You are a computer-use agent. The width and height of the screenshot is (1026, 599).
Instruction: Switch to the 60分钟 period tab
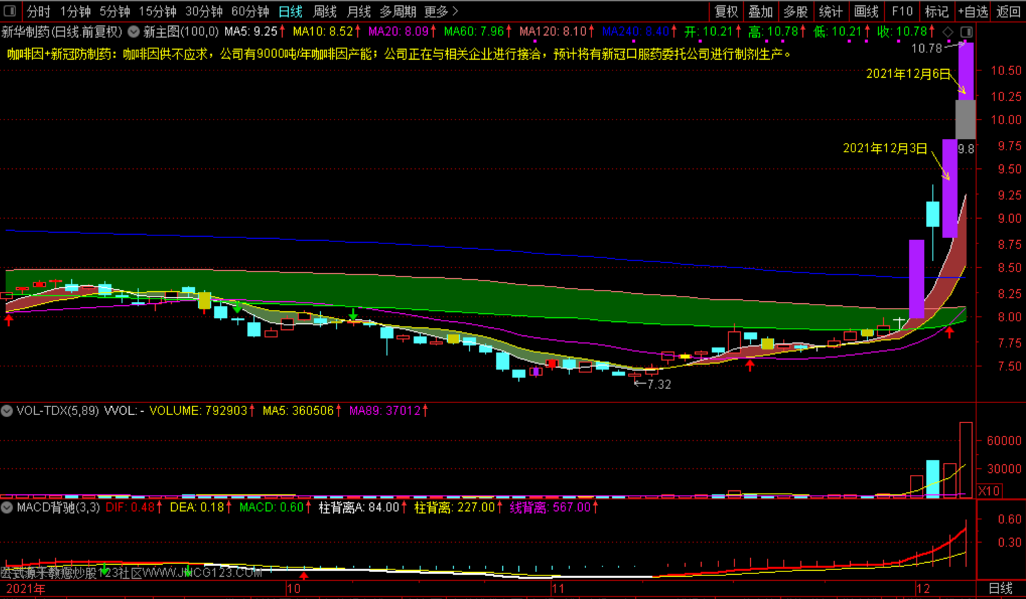(x=250, y=11)
